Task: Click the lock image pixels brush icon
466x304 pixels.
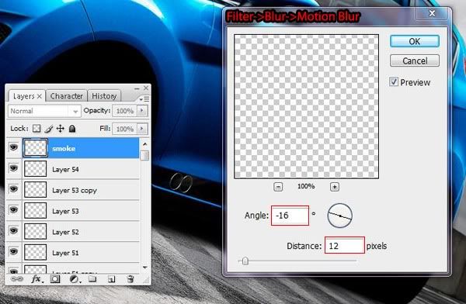Action: click(x=49, y=129)
